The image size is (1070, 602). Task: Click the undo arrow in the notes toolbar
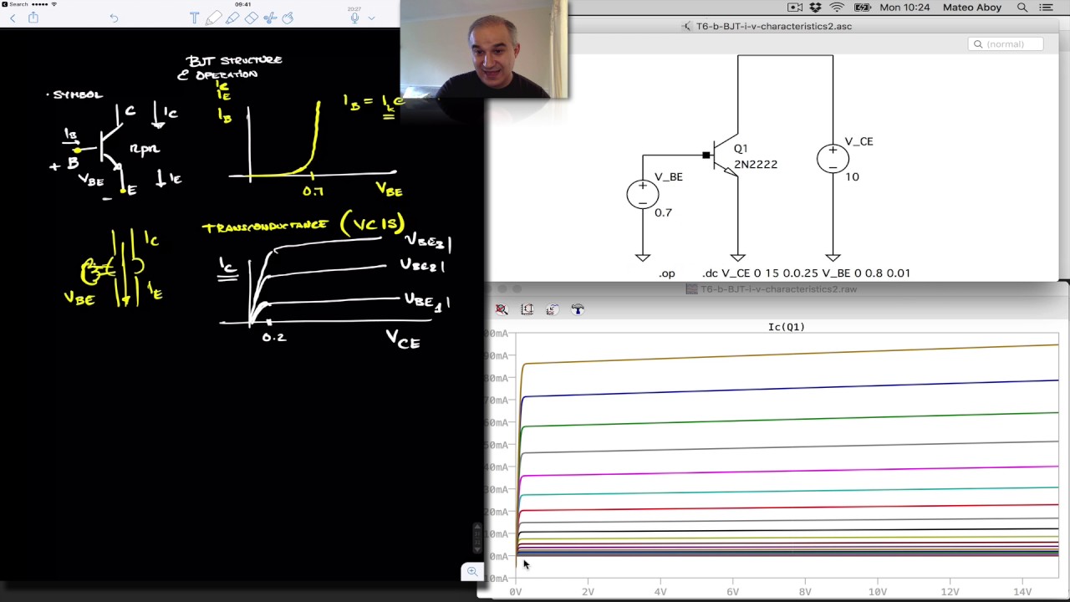pyautogui.click(x=115, y=18)
